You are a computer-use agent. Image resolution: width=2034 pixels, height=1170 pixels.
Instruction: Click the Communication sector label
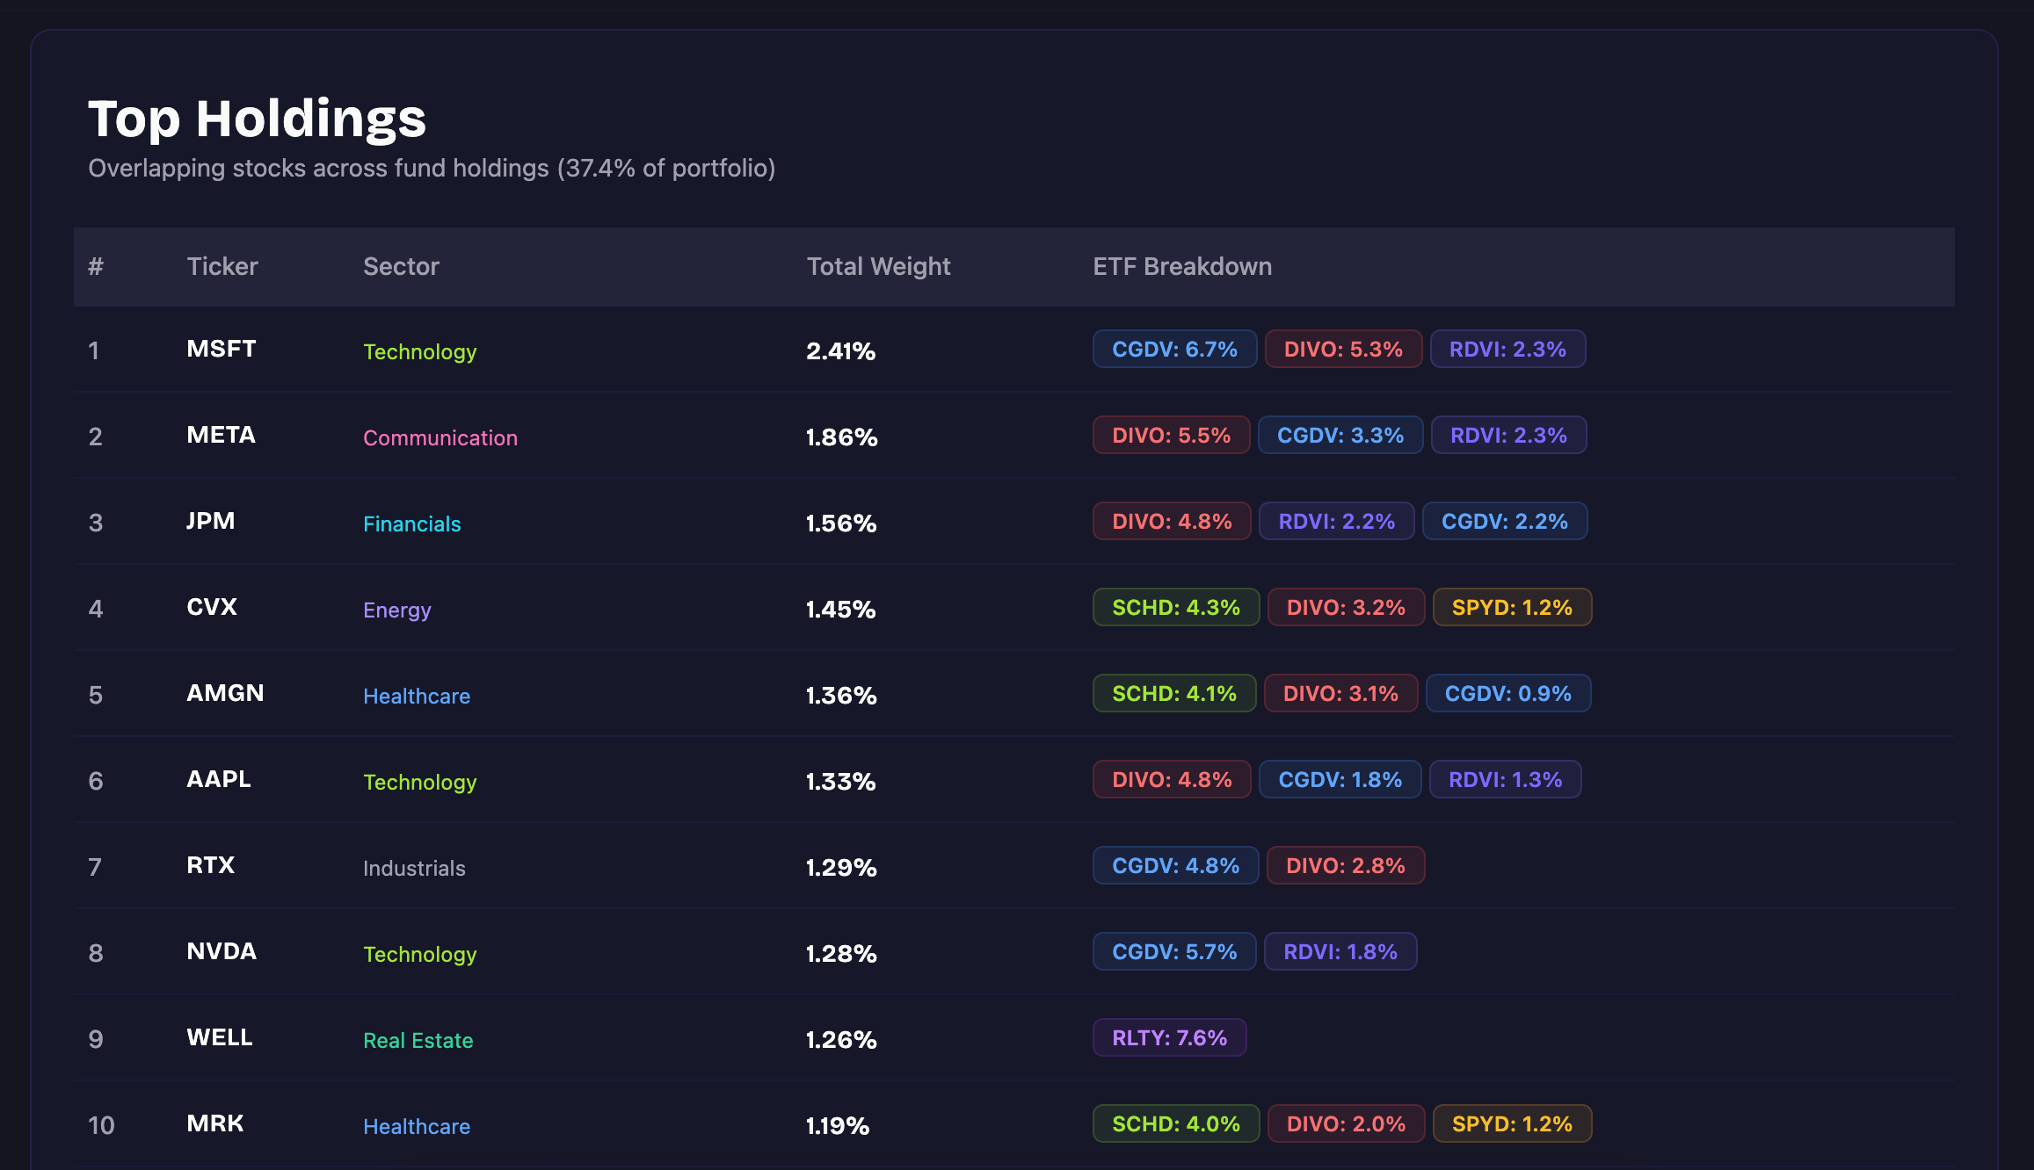[x=439, y=437]
